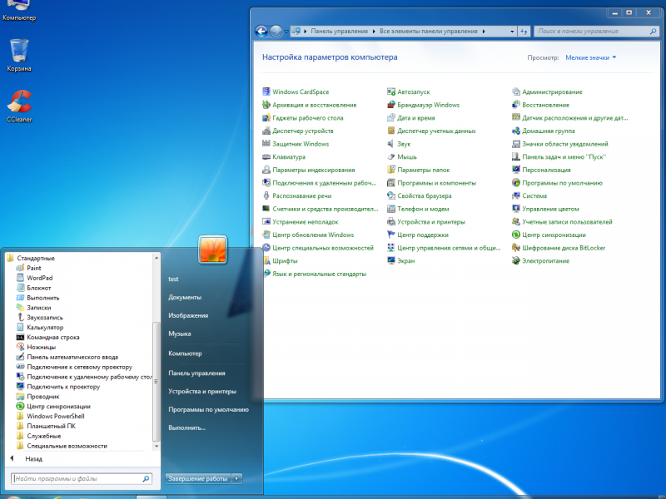Select Выполнить... in Start menu right pane
This screenshot has height=499, width=666.
(x=186, y=427)
